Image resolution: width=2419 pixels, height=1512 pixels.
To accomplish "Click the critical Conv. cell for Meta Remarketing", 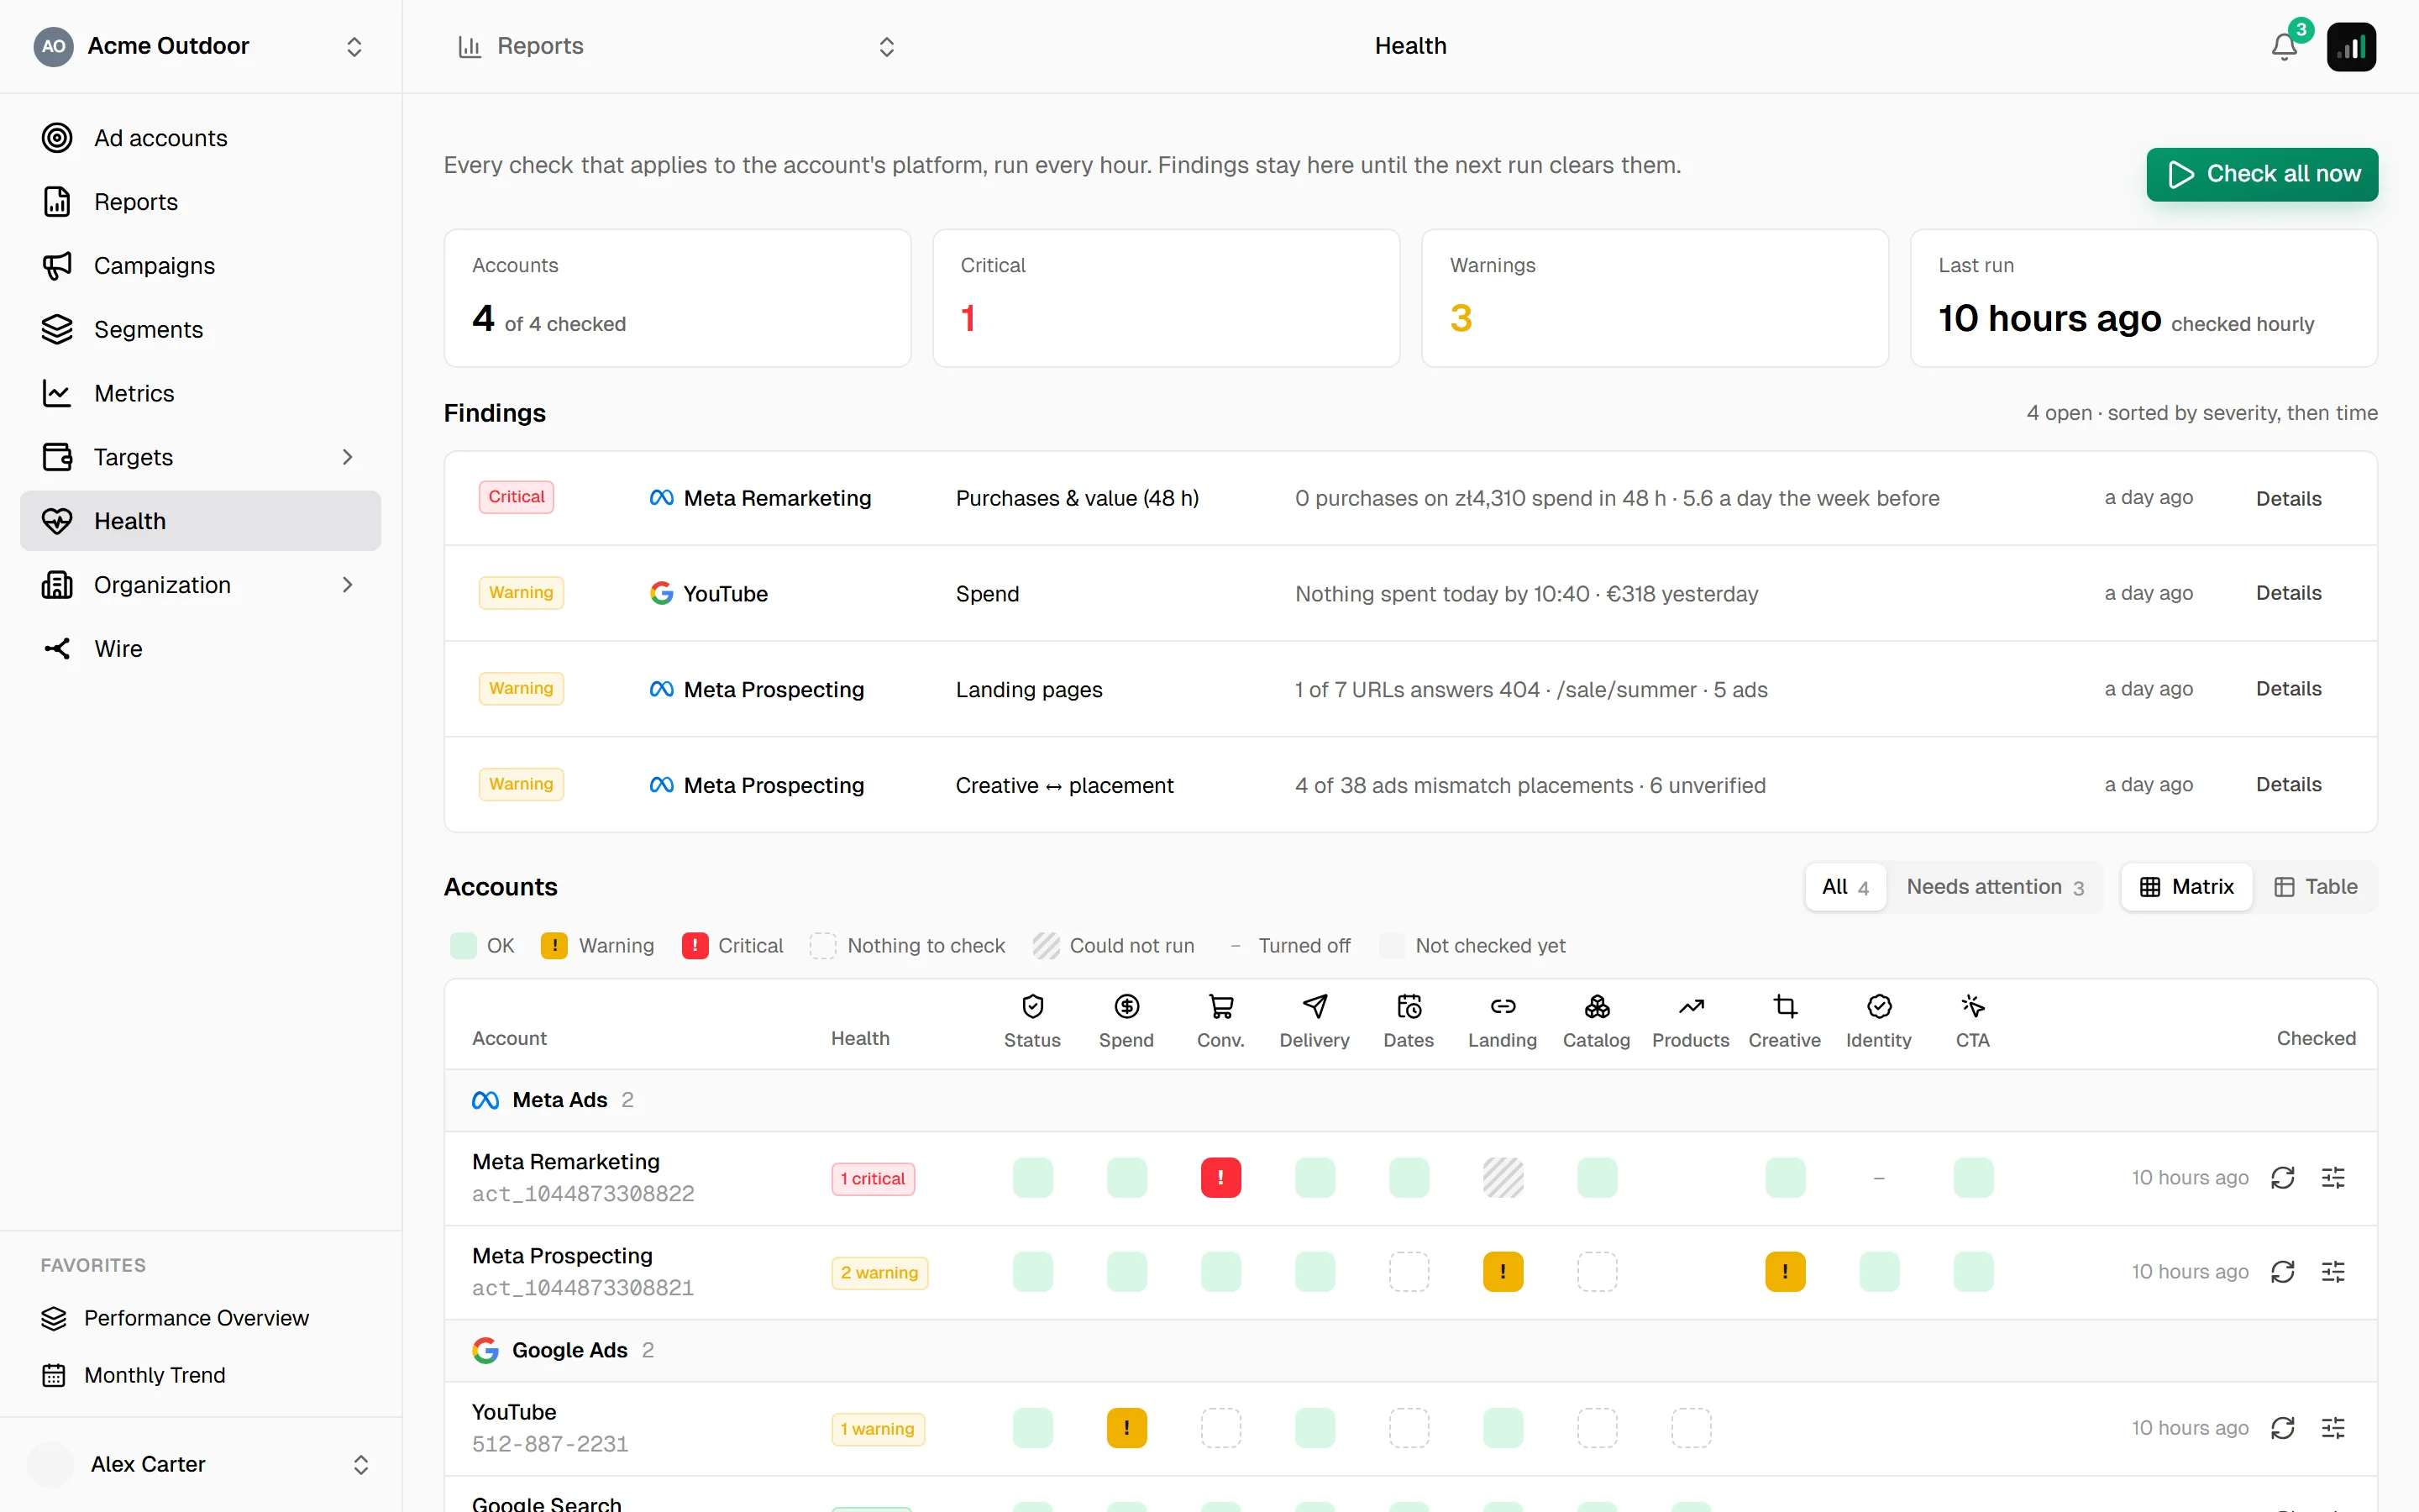I will pyautogui.click(x=1220, y=1178).
